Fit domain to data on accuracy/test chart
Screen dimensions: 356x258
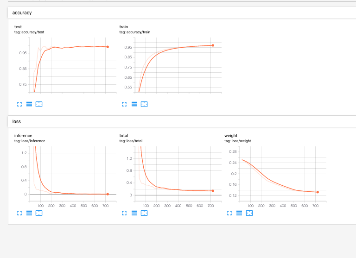pos(39,104)
